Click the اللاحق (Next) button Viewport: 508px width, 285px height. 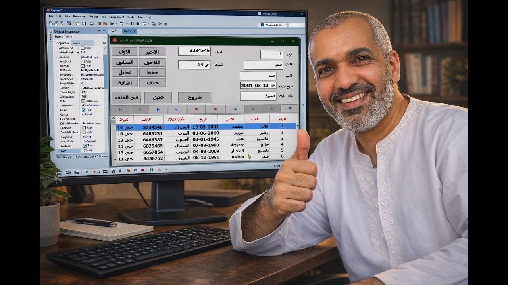[152, 62]
